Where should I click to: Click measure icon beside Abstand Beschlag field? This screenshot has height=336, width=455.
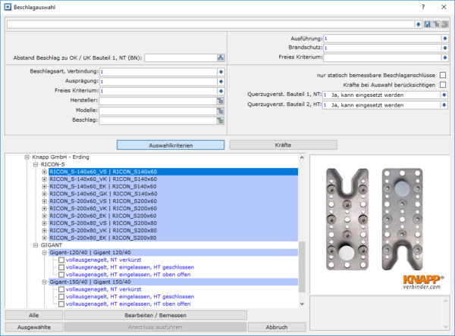pyautogui.click(x=221, y=58)
